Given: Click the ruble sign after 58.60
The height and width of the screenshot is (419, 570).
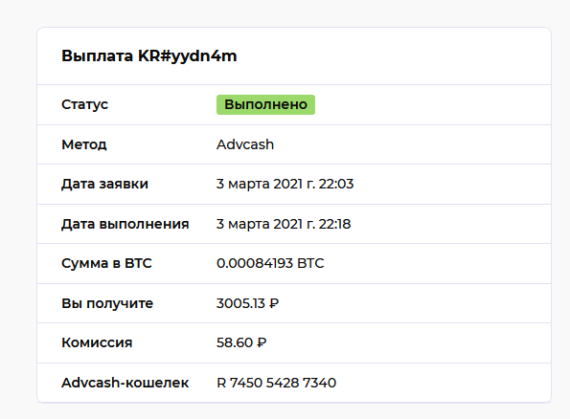Looking at the screenshot, I should [262, 342].
